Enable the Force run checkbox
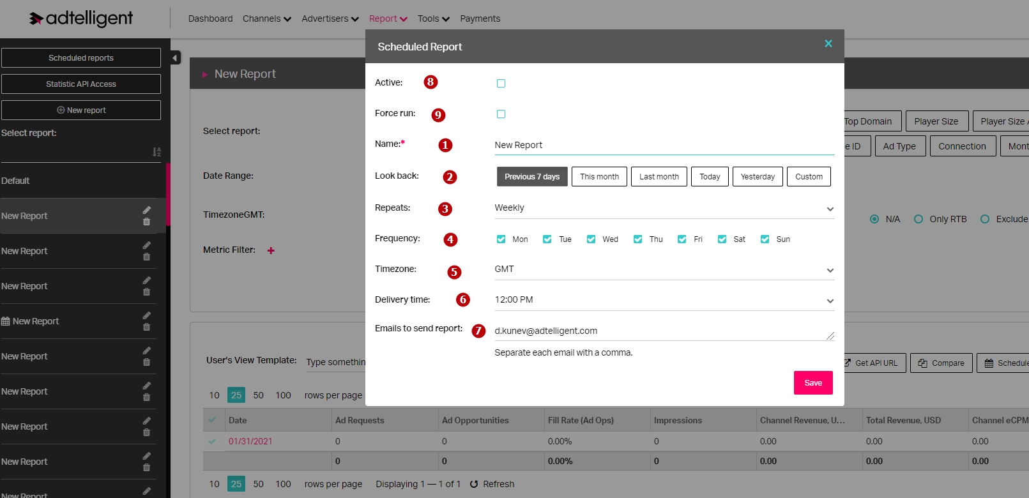 (501, 114)
